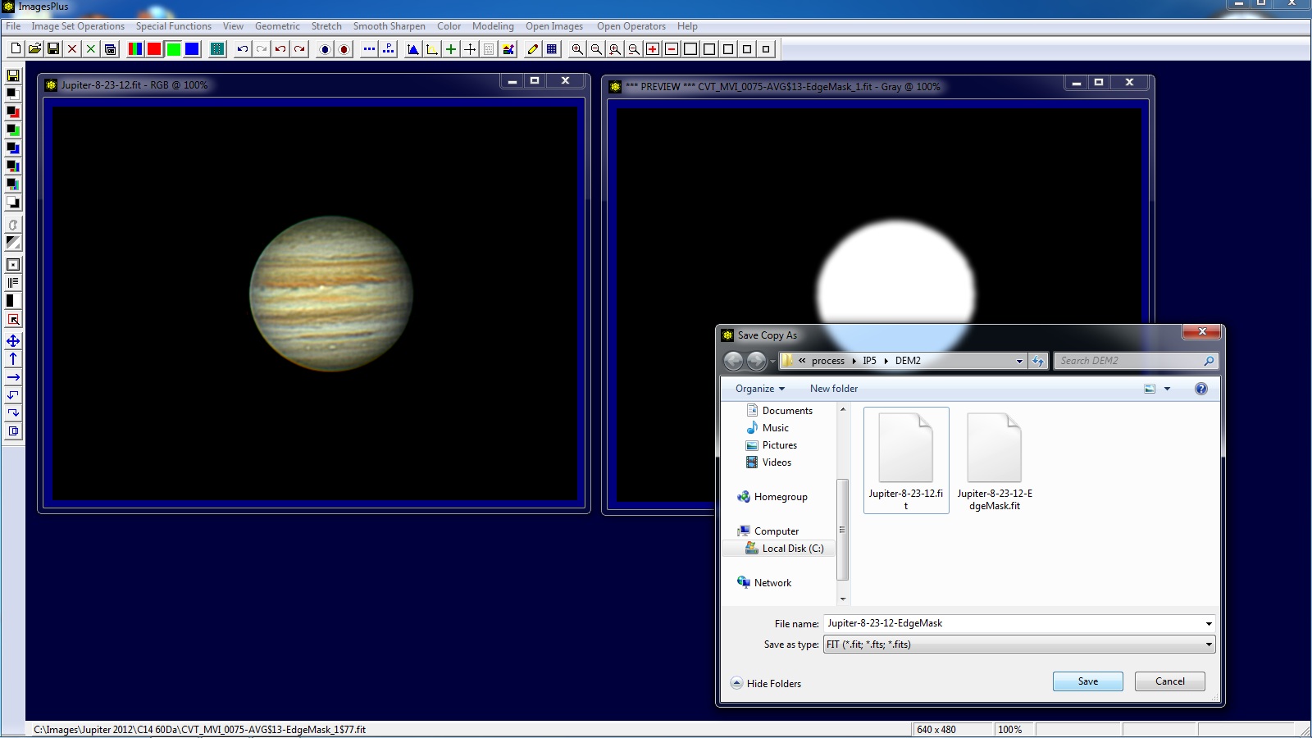Image resolution: width=1312 pixels, height=738 pixels.
Task: Click the IP5 breadcrumb in address bar
Action: (x=869, y=361)
